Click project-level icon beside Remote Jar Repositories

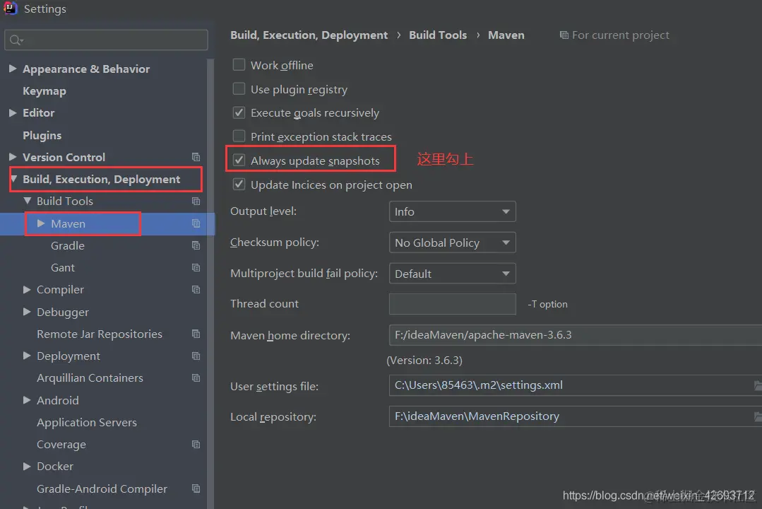click(x=196, y=334)
